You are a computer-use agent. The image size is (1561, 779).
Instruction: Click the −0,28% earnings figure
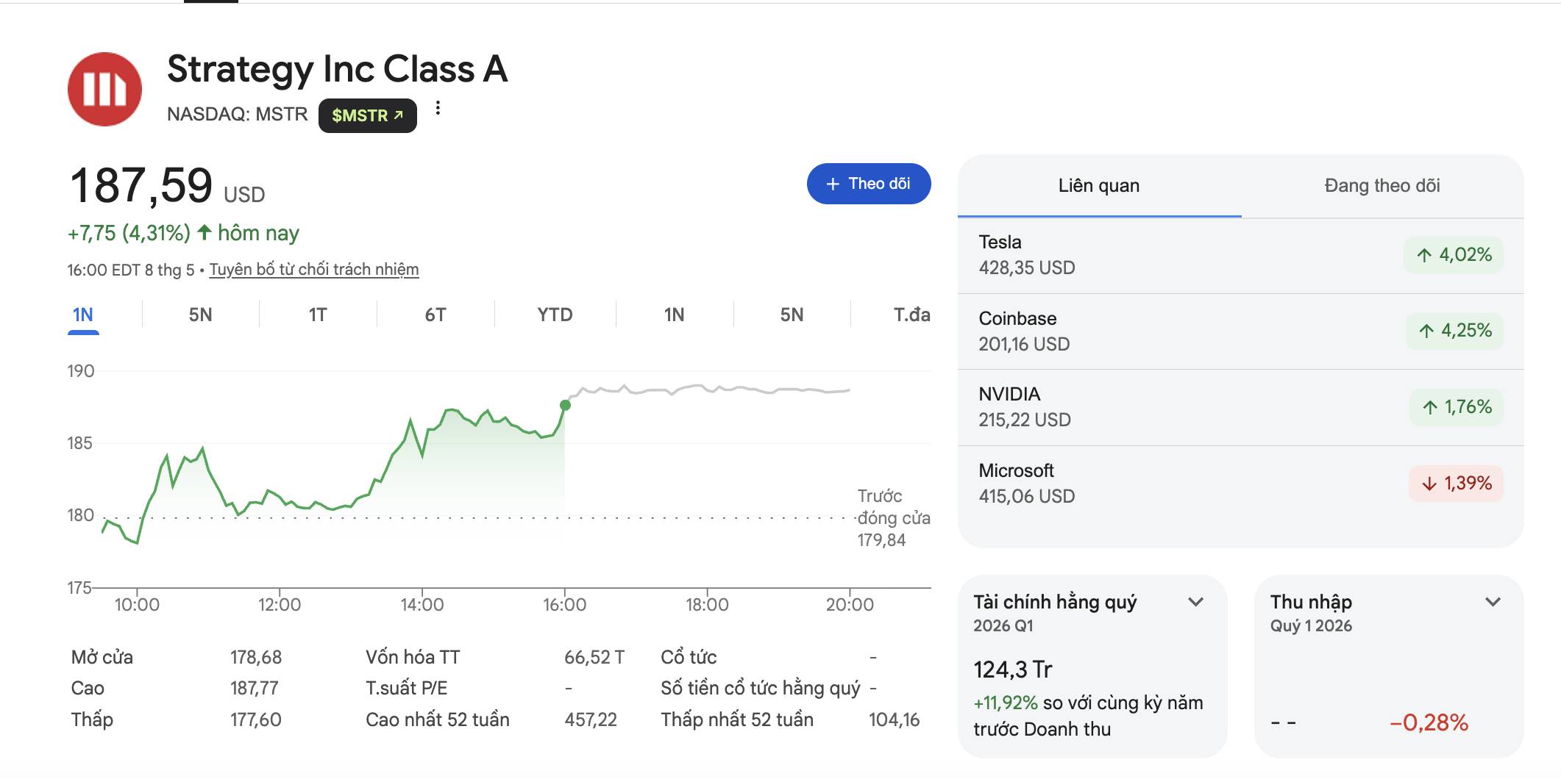click(x=1429, y=722)
